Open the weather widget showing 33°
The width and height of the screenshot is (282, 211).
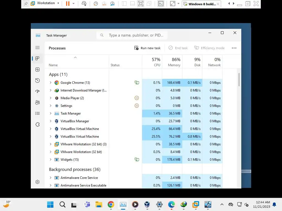[x=7, y=204]
